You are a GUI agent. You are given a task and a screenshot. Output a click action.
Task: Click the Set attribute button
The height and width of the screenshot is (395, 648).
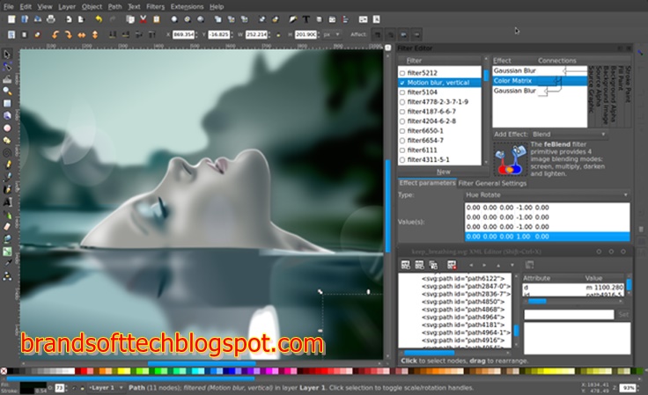tap(623, 315)
